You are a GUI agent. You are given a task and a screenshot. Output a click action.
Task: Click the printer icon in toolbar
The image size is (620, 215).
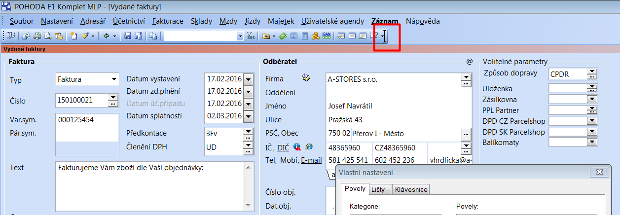click(x=37, y=36)
